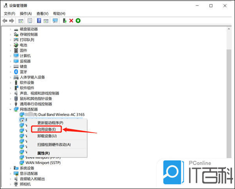Select the 存储控制器 tree row
235x189 pixels.
point(29,34)
